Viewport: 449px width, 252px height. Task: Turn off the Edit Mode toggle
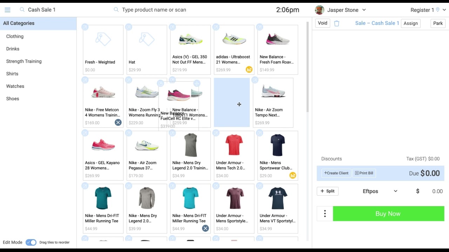[x=31, y=242]
